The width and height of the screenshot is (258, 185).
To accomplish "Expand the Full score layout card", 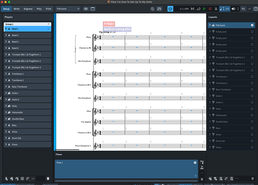I will click(210, 25).
